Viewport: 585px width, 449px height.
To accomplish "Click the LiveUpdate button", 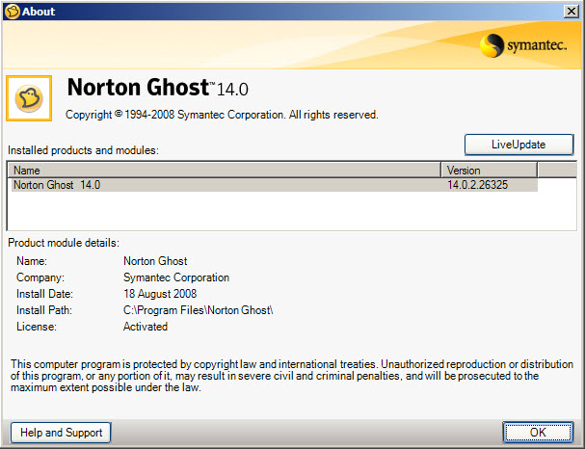I will (x=519, y=145).
